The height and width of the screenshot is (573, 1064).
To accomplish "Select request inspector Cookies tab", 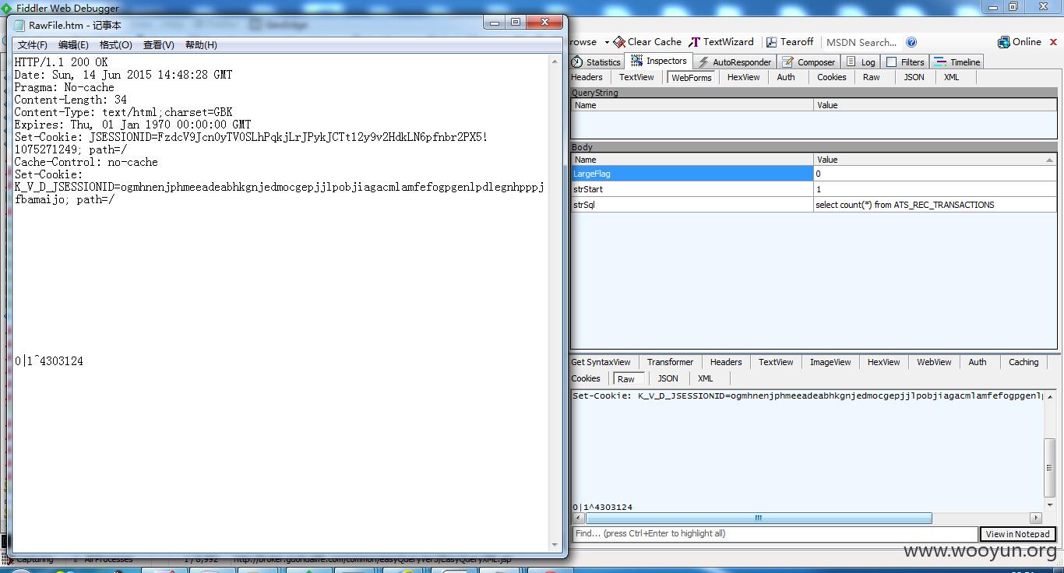I will tap(831, 77).
